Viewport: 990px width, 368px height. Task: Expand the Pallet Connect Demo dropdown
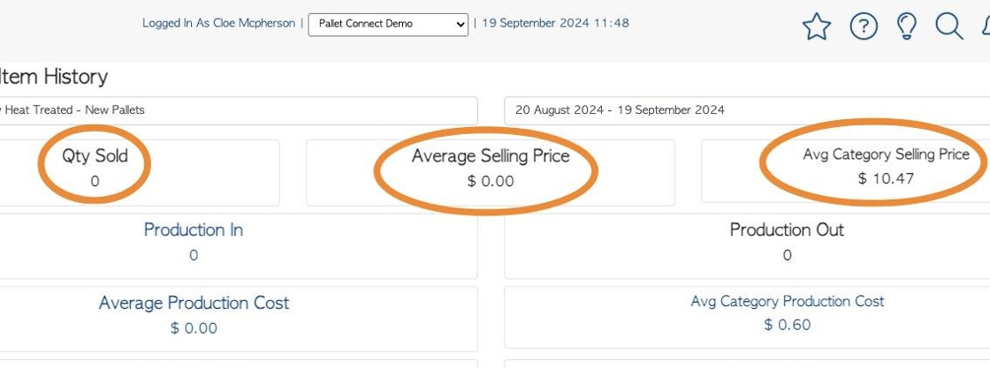388,24
